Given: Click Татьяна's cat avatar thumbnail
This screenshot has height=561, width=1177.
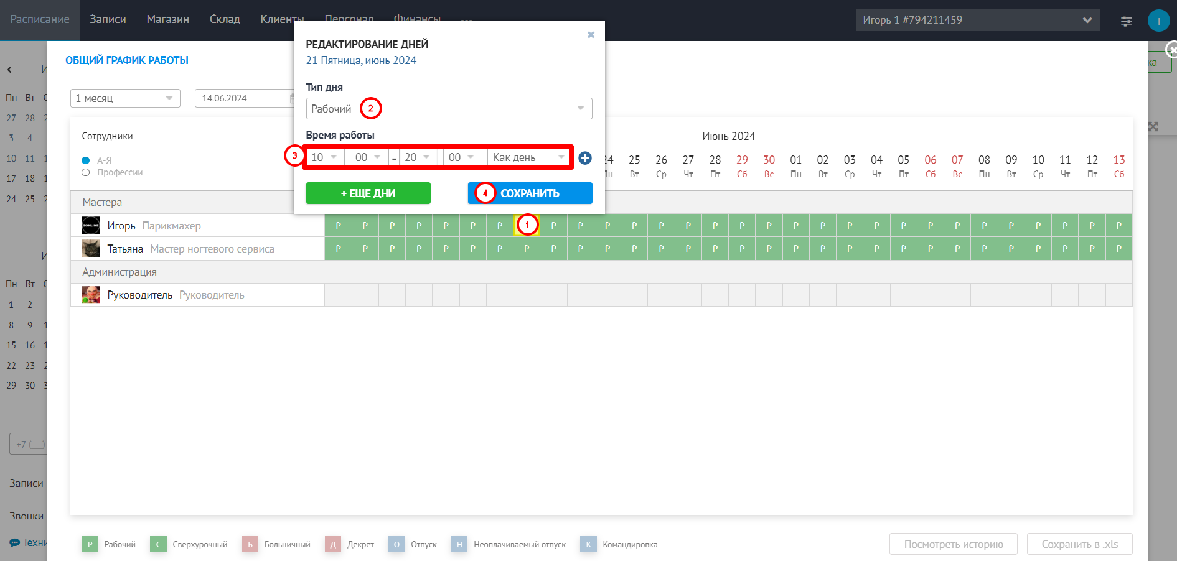Looking at the screenshot, I should [91, 249].
